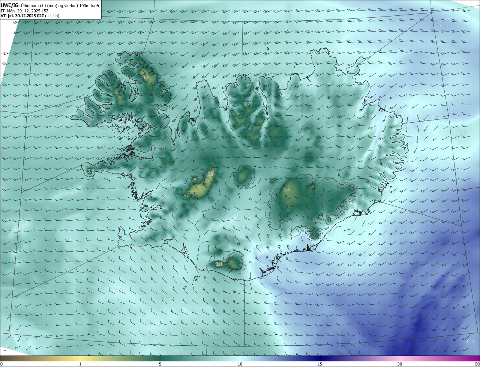480x367 pixels.
Task: Click the 9.3 value west of Reykjanes
Action: tap(70, 239)
